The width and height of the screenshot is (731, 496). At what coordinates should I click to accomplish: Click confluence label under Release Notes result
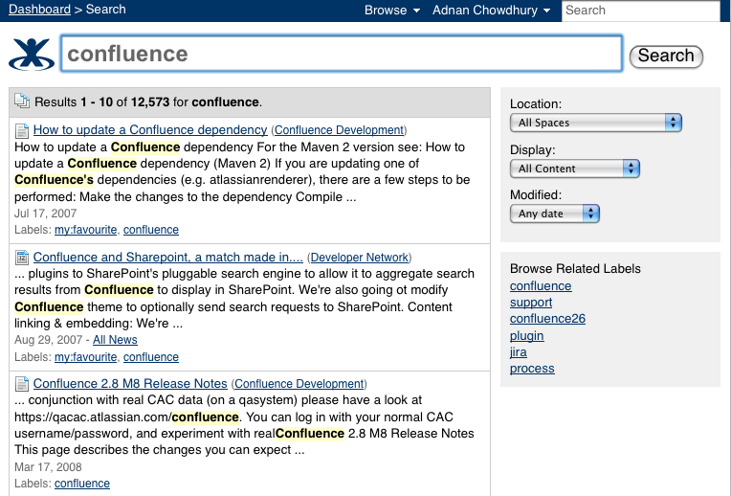[x=82, y=484]
